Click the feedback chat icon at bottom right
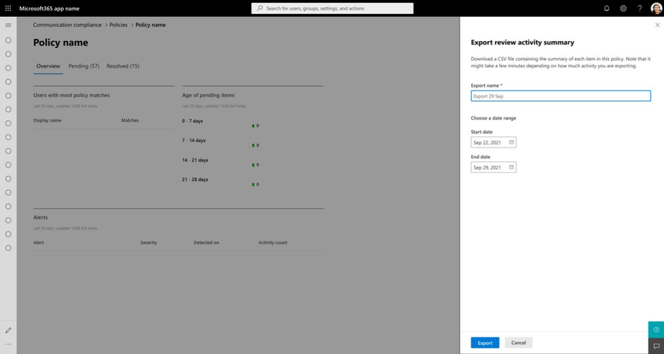Image resolution: width=664 pixels, height=354 pixels. [x=656, y=346]
